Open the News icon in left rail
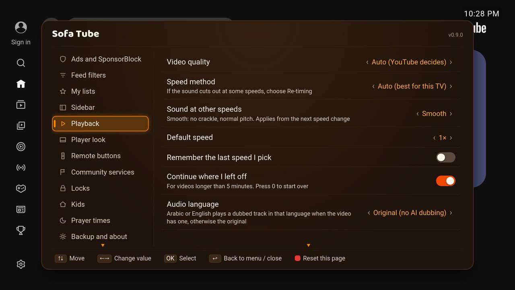The height and width of the screenshot is (290, 515). coord(21,209)
